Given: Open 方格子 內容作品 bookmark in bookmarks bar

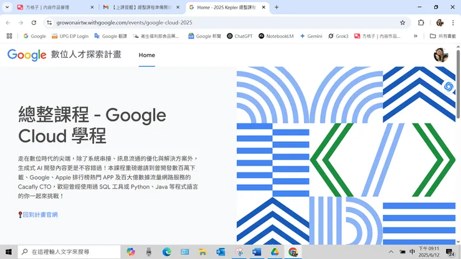Looking at the screenshot, I should [377, 36].
